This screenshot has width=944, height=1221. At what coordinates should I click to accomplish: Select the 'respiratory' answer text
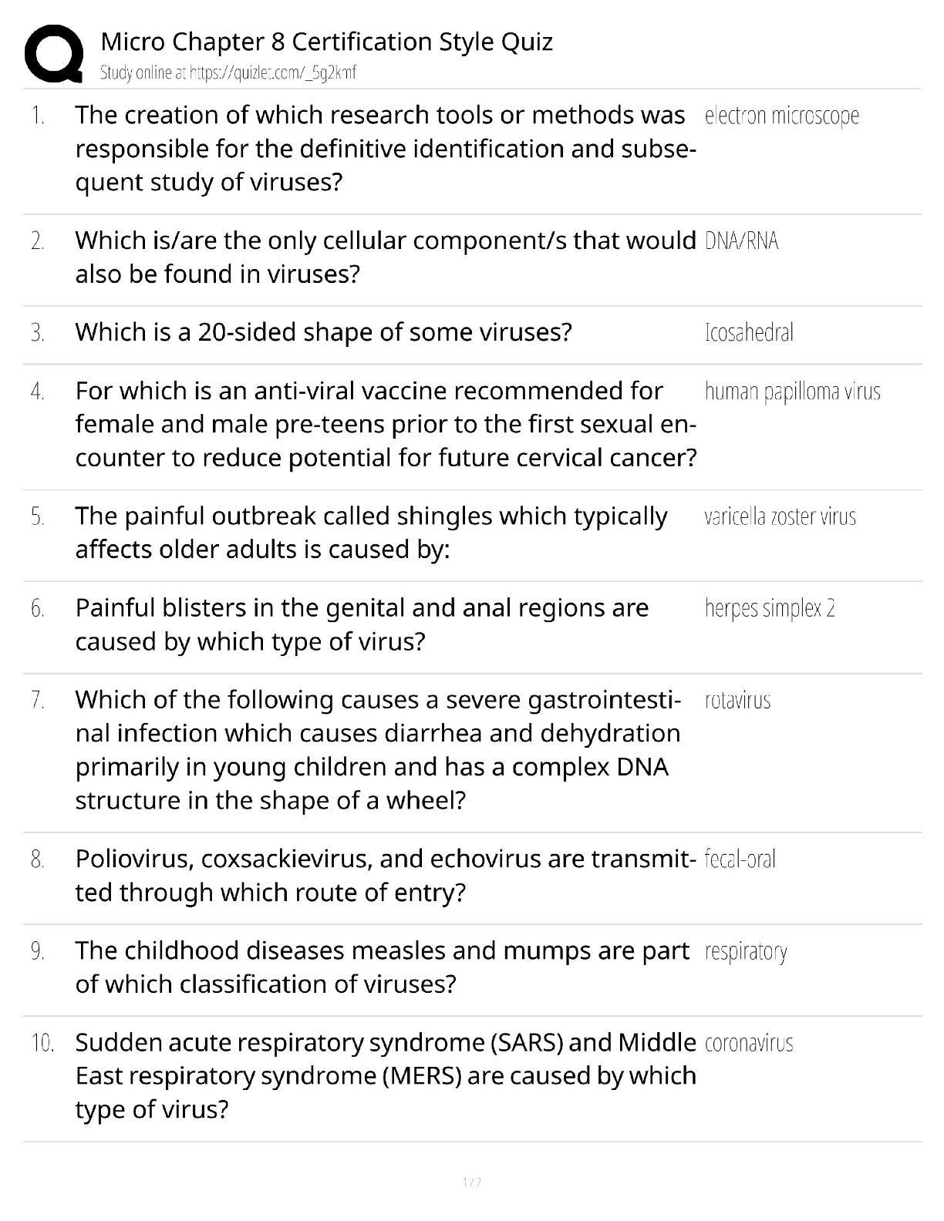point(745,951)
